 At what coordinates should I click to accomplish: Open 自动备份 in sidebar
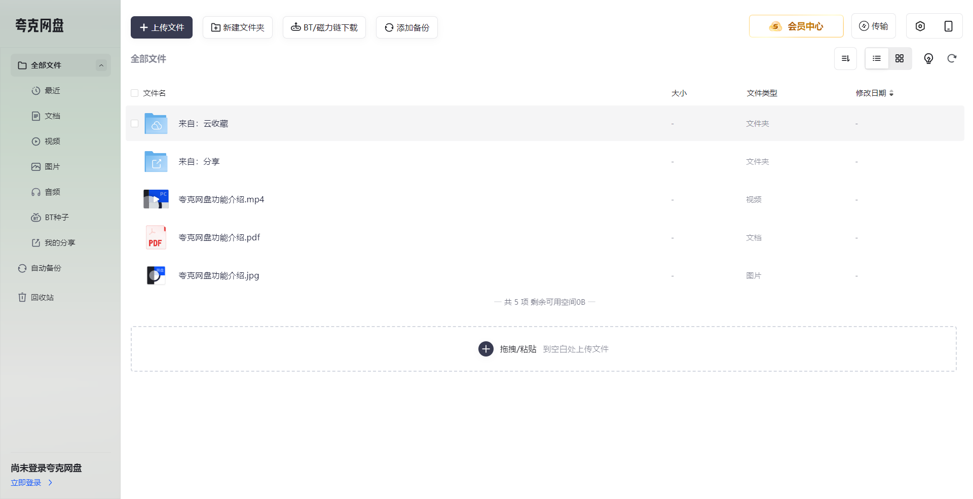[46, 268]
